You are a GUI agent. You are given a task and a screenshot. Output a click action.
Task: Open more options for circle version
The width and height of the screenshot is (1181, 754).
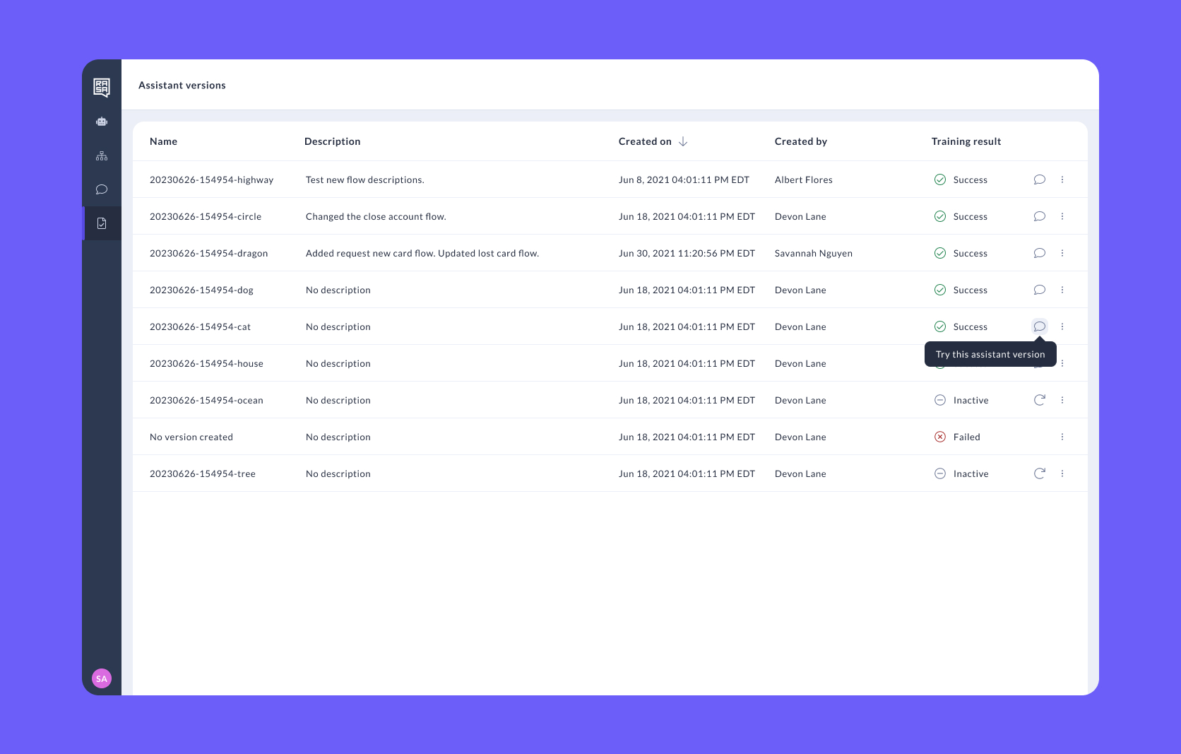(1062, 216)
